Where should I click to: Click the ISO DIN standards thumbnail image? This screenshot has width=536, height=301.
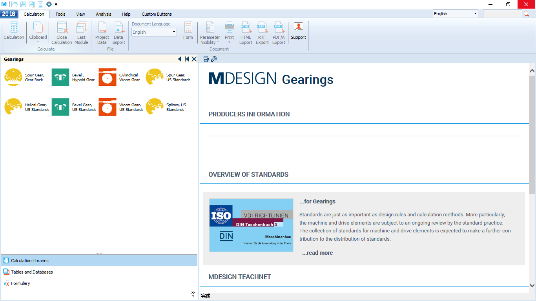coord(251,225)
